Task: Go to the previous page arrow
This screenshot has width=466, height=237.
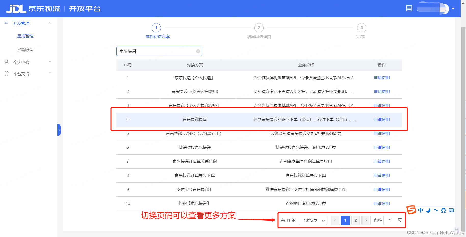Action: [x=335, y=220]
